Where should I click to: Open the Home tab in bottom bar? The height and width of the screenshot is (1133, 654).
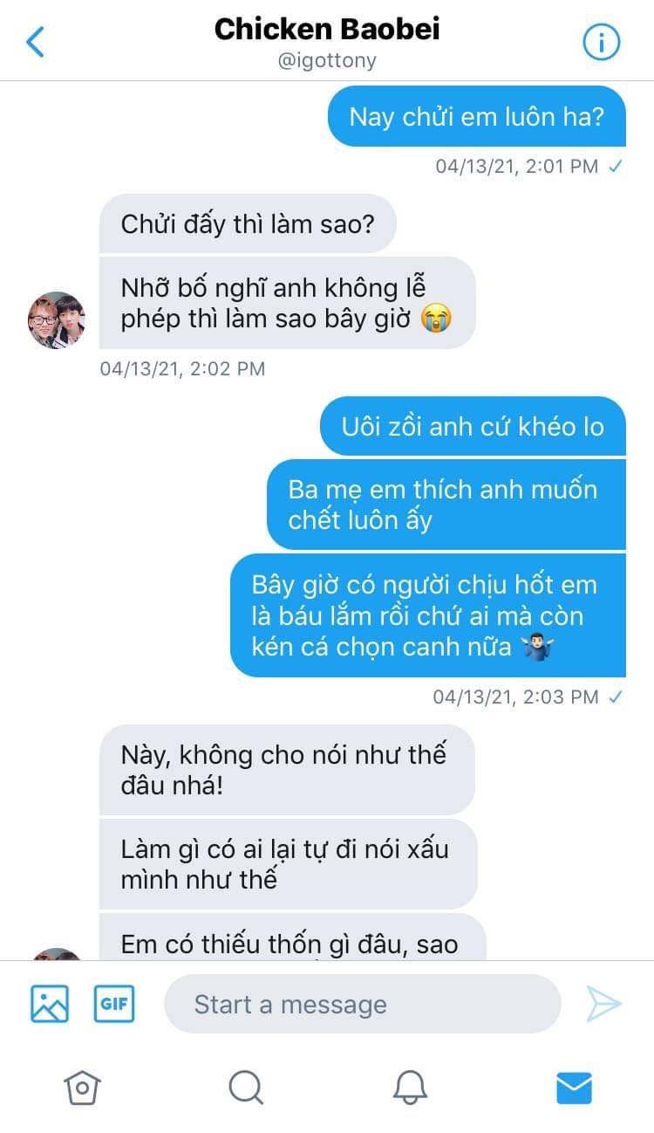pyautogui.click(x=82, y=1088)
